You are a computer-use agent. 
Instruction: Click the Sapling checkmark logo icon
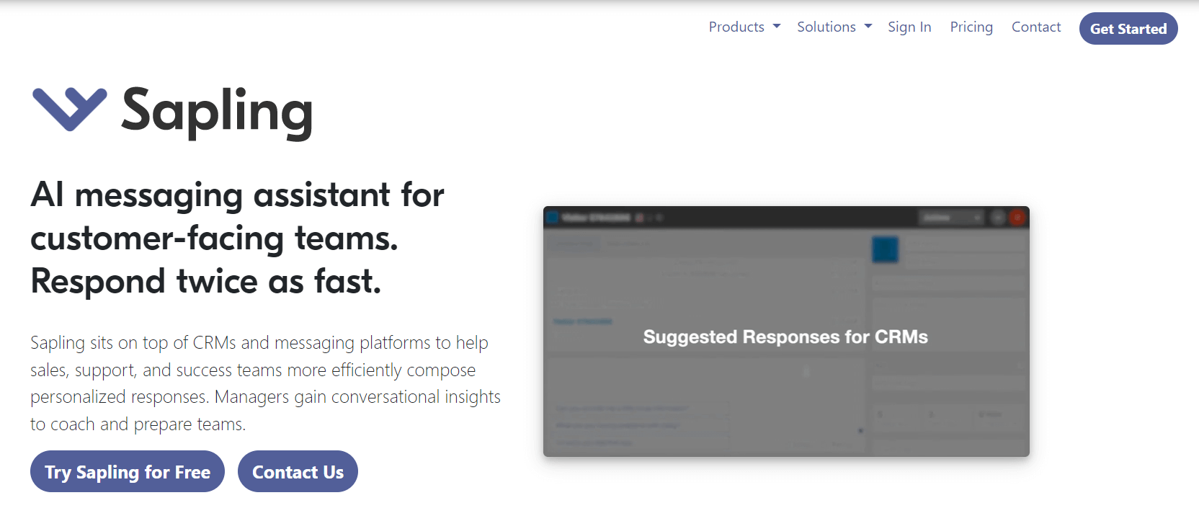(x=70, y=110)
